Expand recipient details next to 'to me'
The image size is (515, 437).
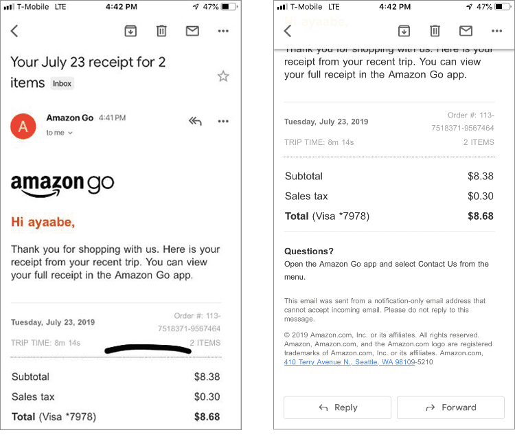point(70,133)
